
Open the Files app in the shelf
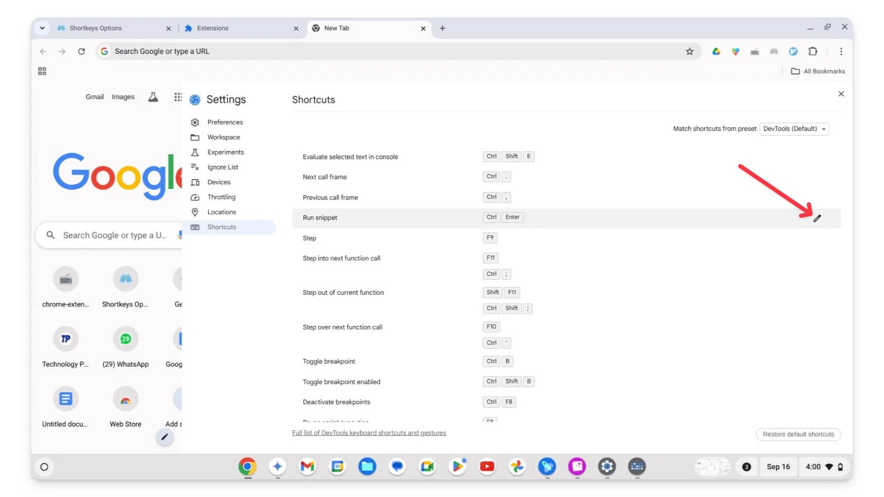click(367, 466)
